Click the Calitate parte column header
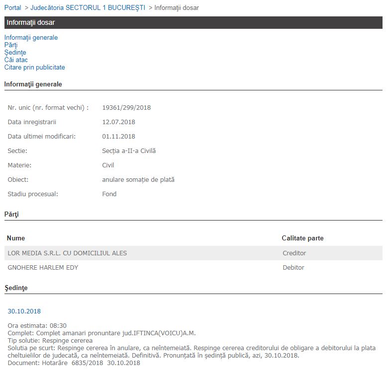This screenshot has height=375, width=388. tap(302, 238)
